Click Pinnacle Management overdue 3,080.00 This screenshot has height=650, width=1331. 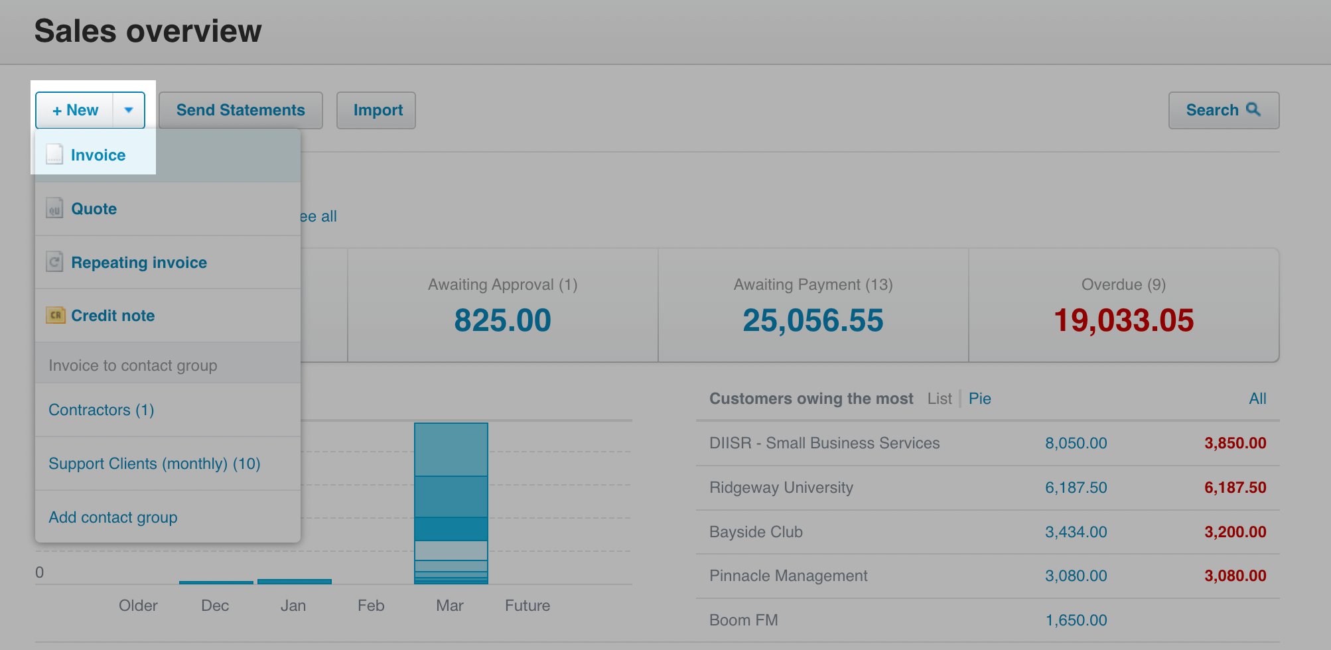click(1235, 576)
